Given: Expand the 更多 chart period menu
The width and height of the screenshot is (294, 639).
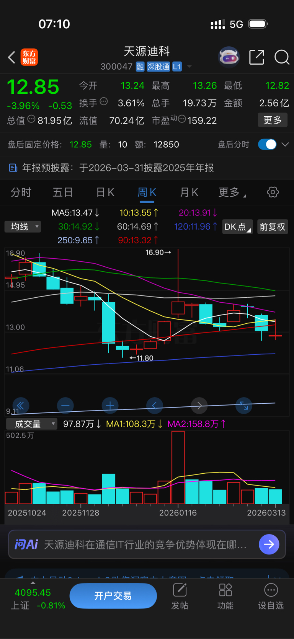Looking at the screenshot, I should (232, 192).
